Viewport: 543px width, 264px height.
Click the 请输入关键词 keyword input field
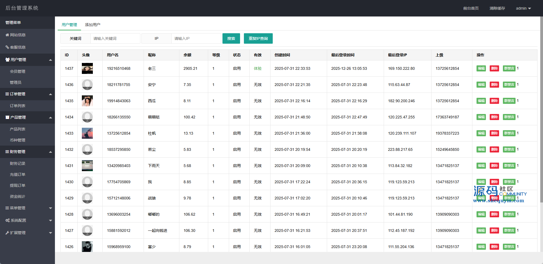115,38
